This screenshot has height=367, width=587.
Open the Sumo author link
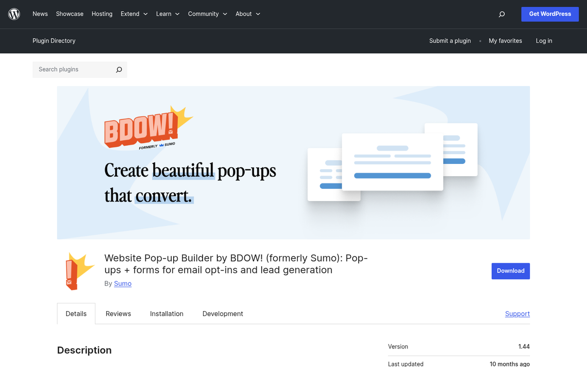click(122, 283)
